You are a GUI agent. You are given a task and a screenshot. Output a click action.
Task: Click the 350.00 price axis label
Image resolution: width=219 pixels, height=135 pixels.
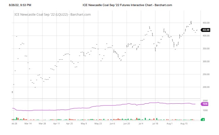click(x=206, y=48)
